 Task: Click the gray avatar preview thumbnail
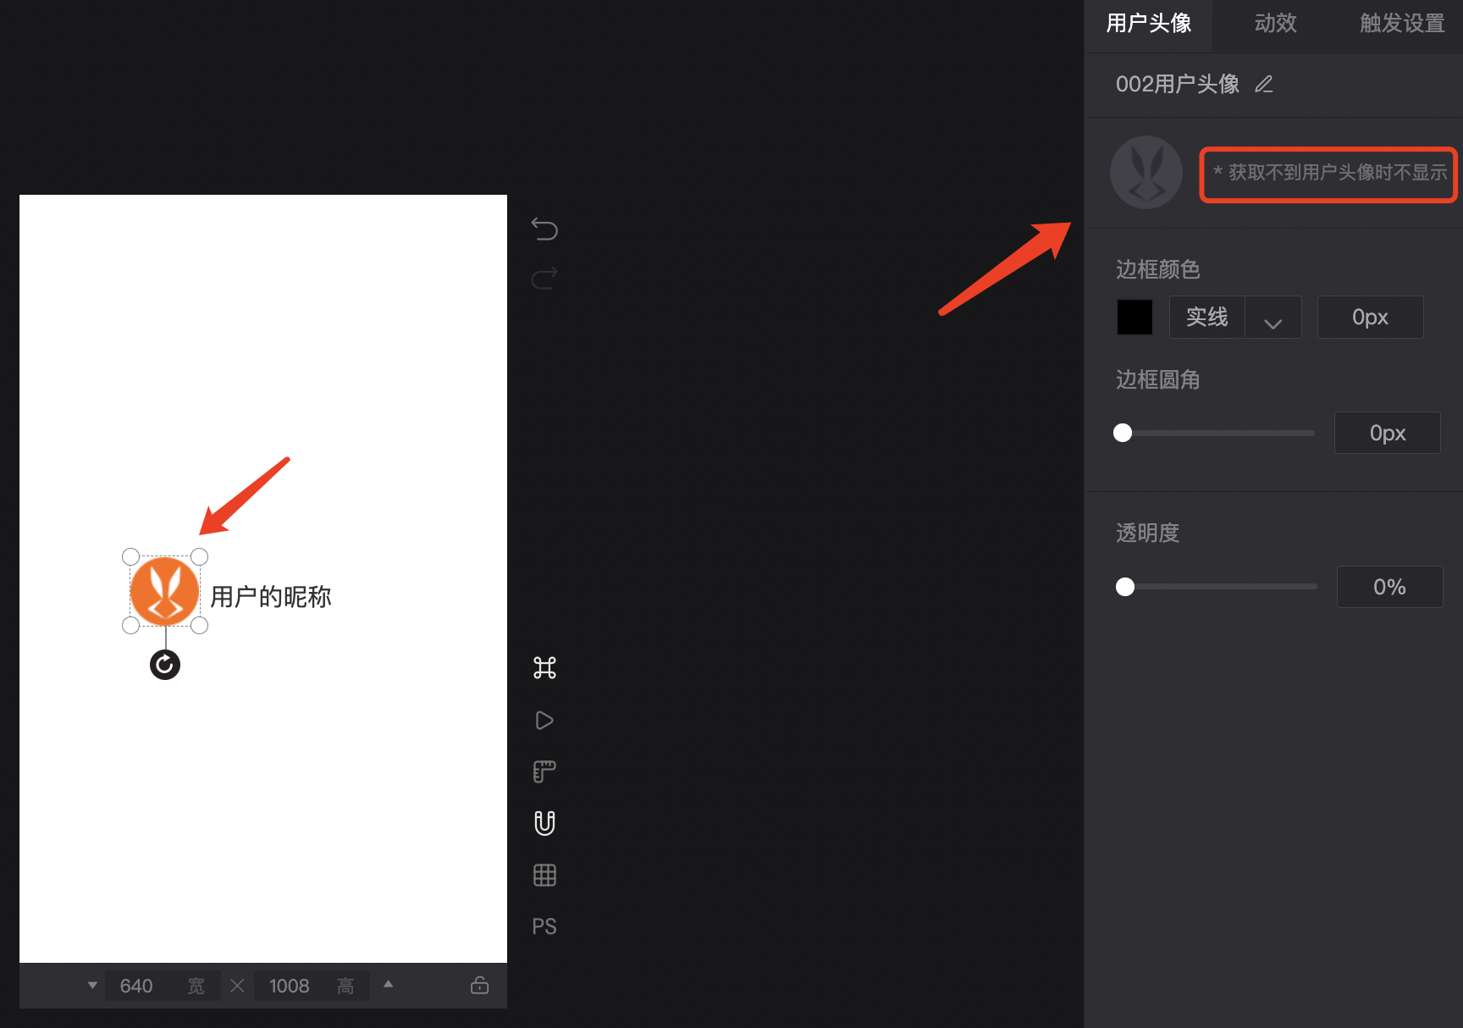(1146, 172)
